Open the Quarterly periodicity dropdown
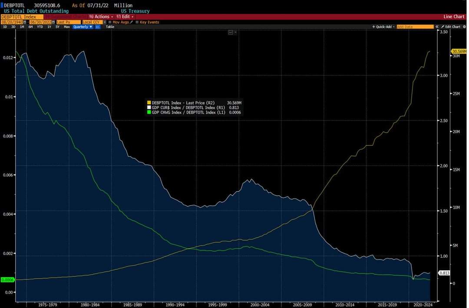Viewport: 469px width, 308px height. point(83,27)
